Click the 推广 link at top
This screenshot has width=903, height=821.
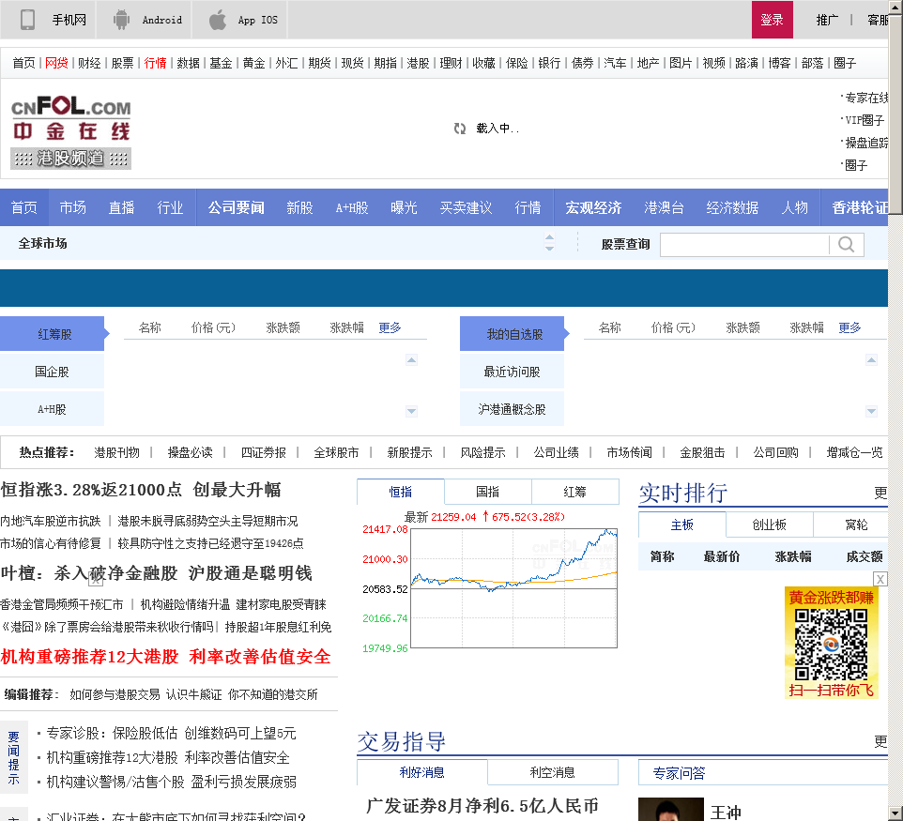coord(827,20)
